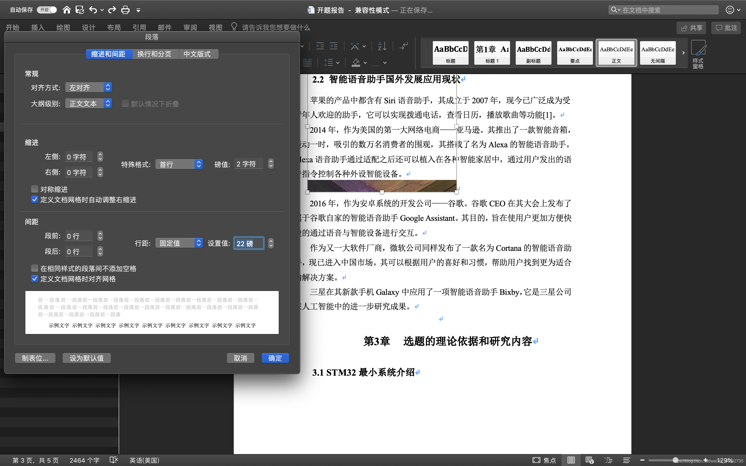This screenshot has width=746, height=466.
Task: Click the Focus mode icon in status bar
Action: pyautogui.click(x=536, y=460)
